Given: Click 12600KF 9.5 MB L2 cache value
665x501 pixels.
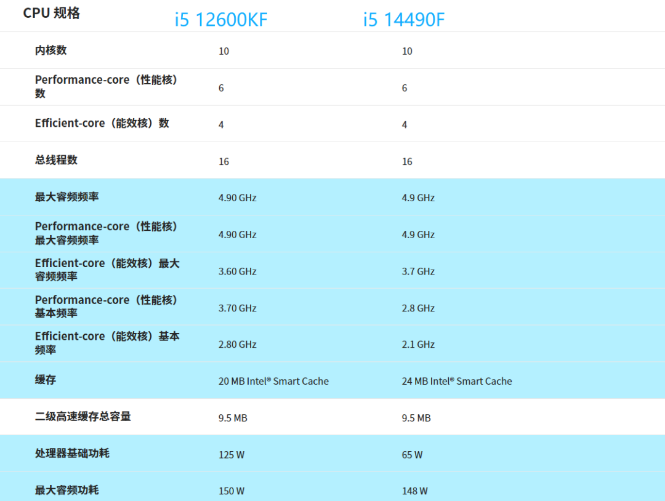Looking at the screenshot, I should (233, 418).
